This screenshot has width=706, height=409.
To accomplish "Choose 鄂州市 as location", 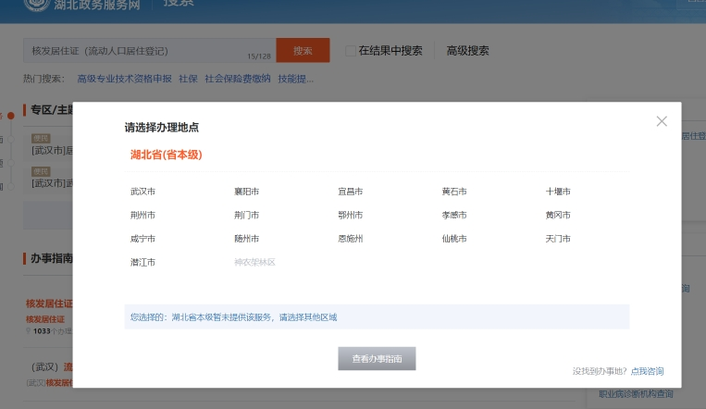I will click(351, 216).
